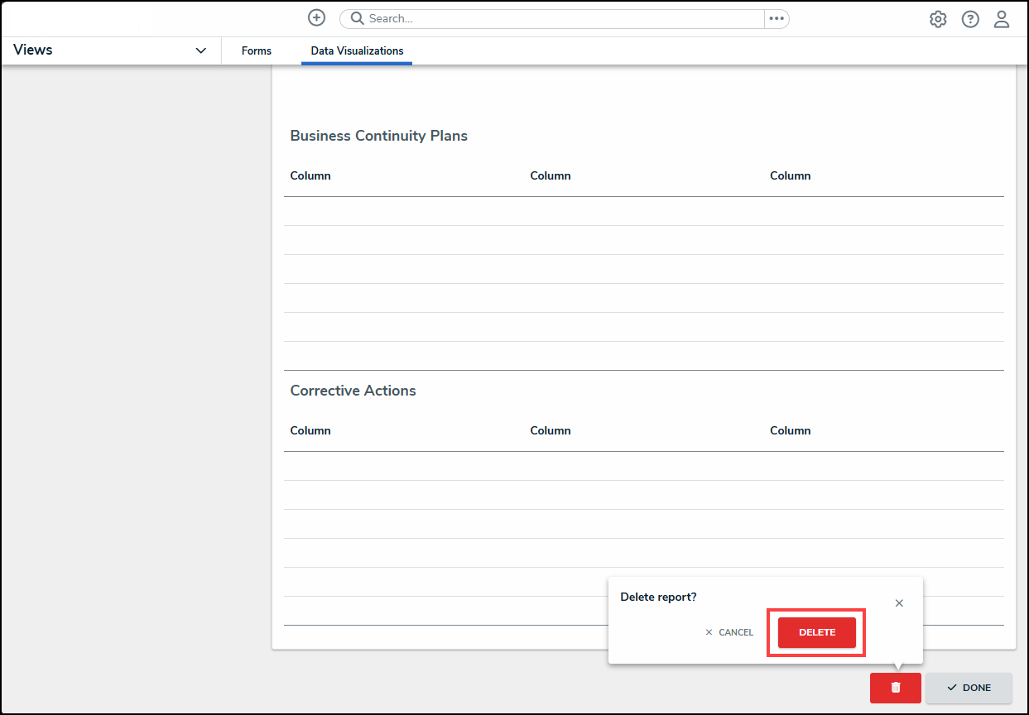
Task: Select the Data Visualizations tab
Action: (x=357, y=50)
